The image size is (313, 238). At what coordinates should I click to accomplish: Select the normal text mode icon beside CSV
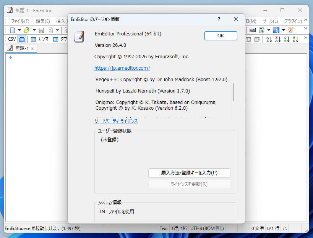(x=22, y=39)
